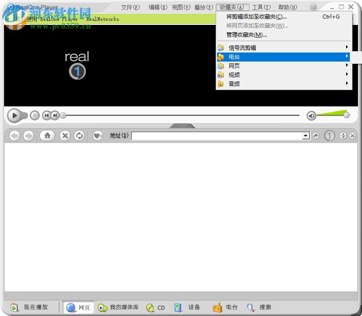Expand the 电台 favorites submenu arrow
The image size is (362, 316).
pos(347,56)
